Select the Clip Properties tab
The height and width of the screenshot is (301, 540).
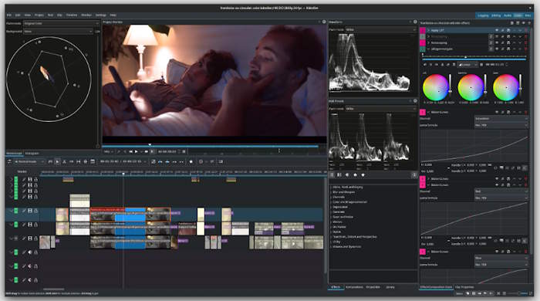464,287
